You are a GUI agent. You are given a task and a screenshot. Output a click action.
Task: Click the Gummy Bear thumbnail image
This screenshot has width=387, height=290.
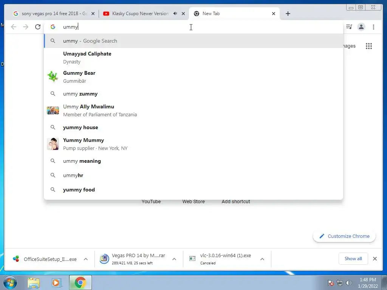tap(53, 76)
